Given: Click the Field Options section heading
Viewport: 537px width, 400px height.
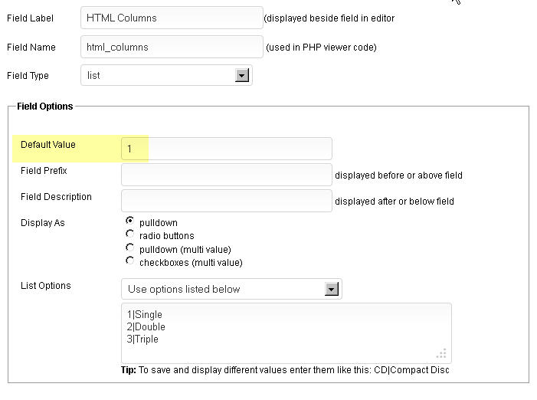Looking at the screenshot, I should tap(45, 107).
